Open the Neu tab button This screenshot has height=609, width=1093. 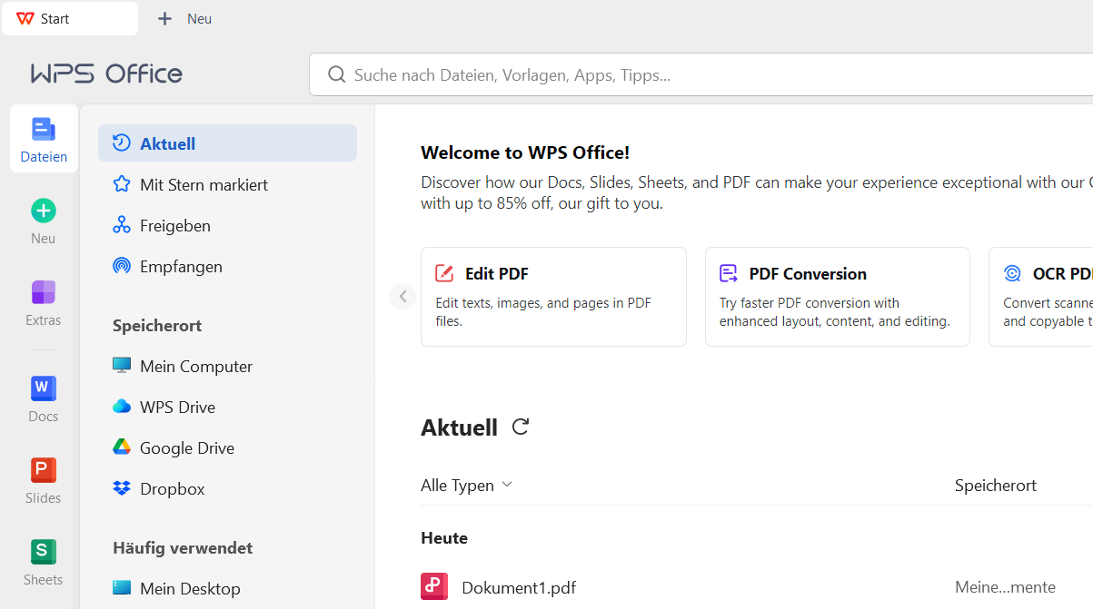185,18
